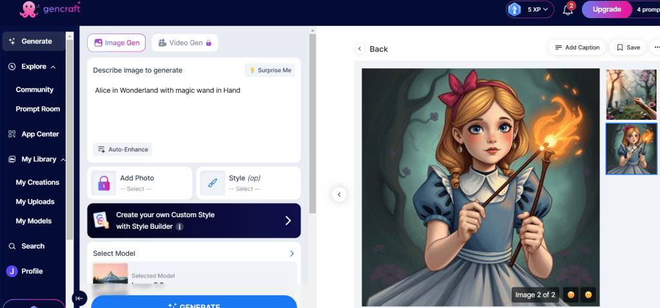
Task: Open the Community page
Action: [x=35, y=90]
